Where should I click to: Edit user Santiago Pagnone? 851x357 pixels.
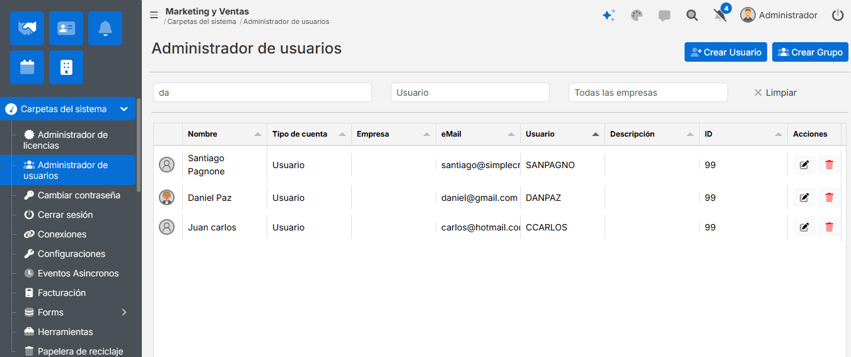click(x=804, y=165)
